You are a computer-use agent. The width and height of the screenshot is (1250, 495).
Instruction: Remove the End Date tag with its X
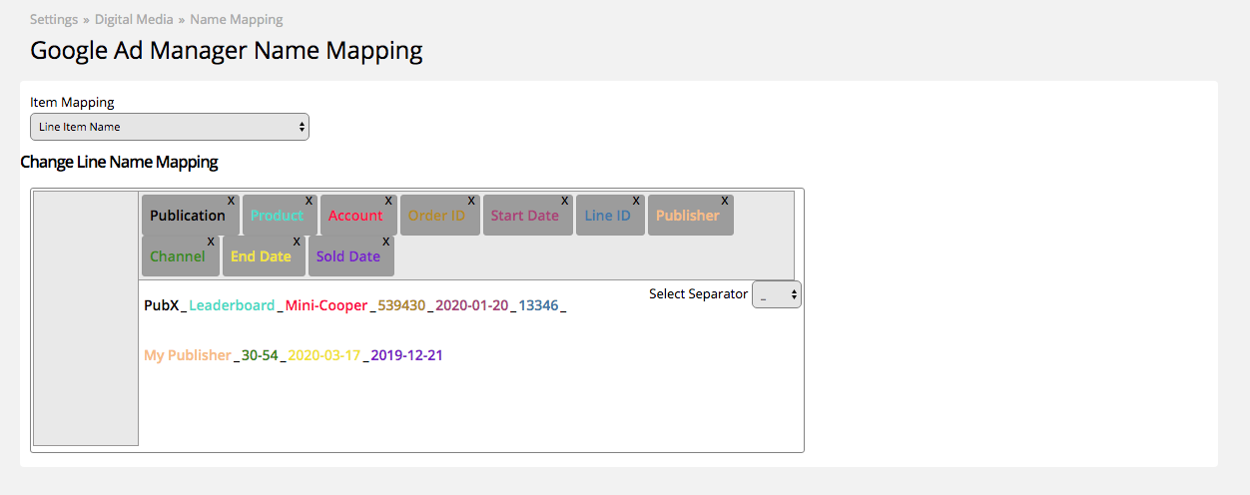pyautogui.click(x=298, y=242)
